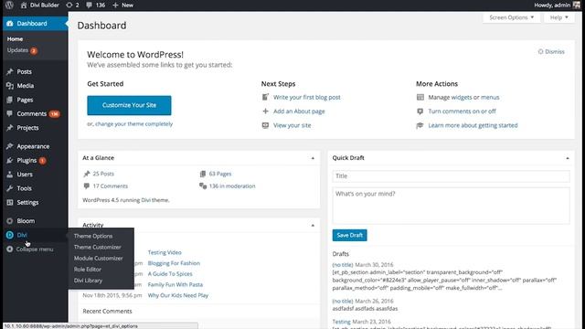585x329 pixels.
Task: Click the Collapse menu arrow icon
Action: pyautogui.click(x=10, y=249)
